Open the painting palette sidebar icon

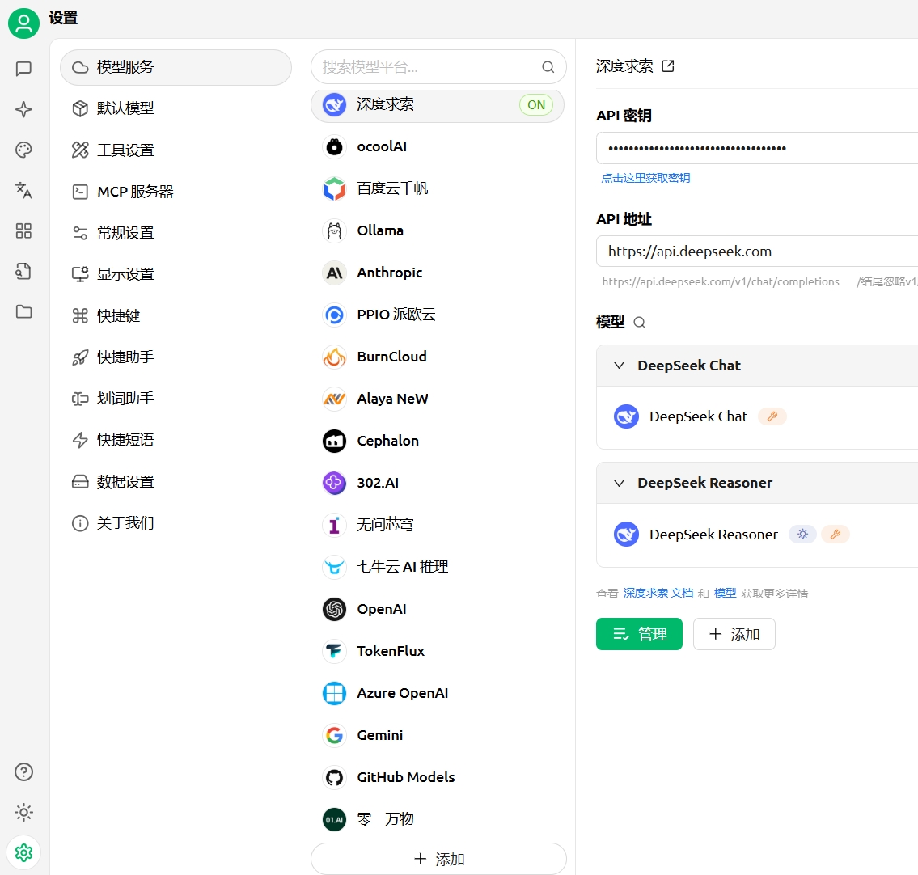point(23,150)
